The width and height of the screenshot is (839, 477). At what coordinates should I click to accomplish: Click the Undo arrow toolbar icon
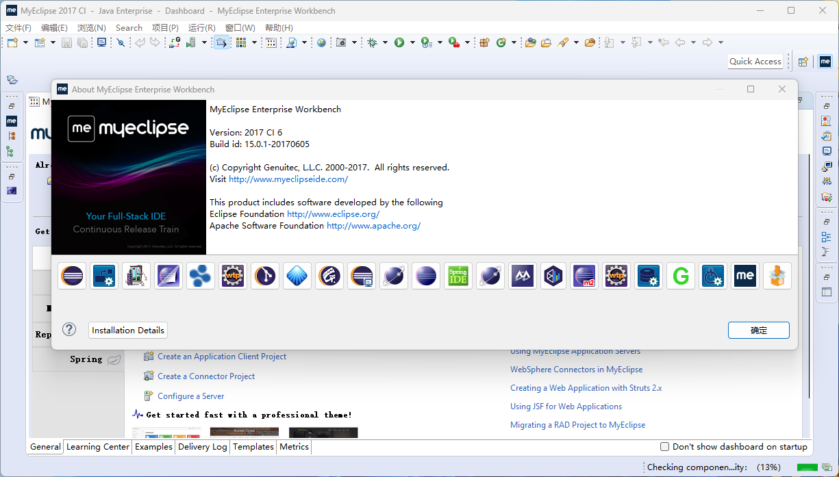pyautogui.click(x=139, y=42)
